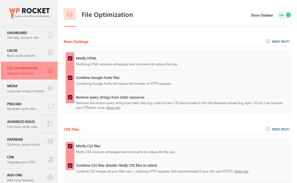The height and width of the screenshot is (183, 297).
Task: Open More info link about Combine CSS
Action: tap(241, 171)
